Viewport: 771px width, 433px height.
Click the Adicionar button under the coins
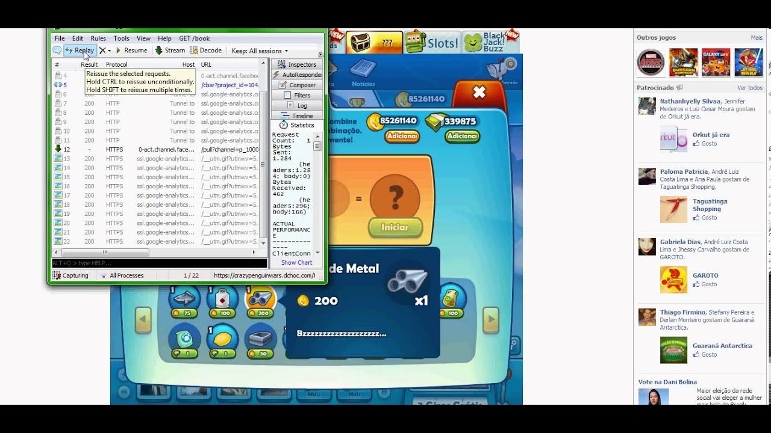point(402,137)
